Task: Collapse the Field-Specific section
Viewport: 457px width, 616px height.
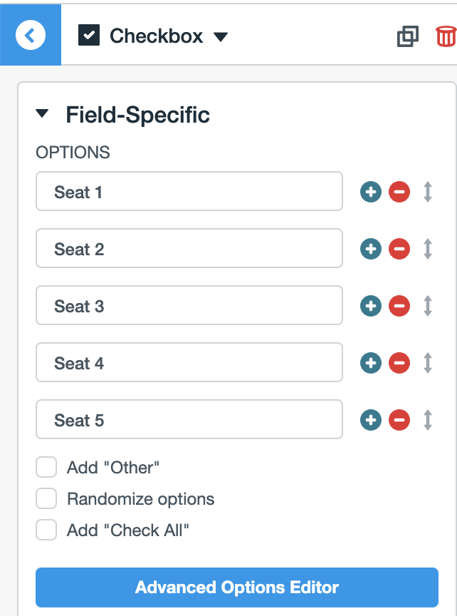Action: coord(43,114)
